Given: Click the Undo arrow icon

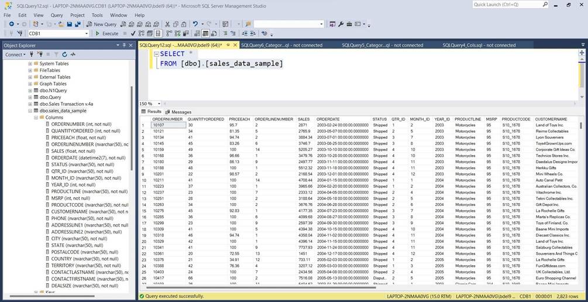Looking at the screenshot, I should tap(195, 24).
